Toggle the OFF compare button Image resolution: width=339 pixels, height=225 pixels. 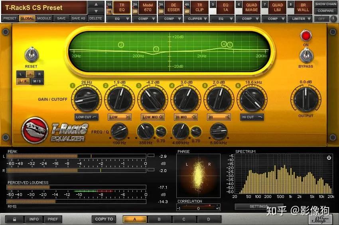321,19
